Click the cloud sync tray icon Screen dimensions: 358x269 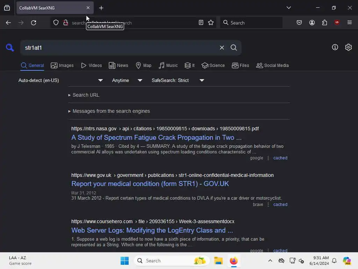pyautogui.click(x=281, y=261)
